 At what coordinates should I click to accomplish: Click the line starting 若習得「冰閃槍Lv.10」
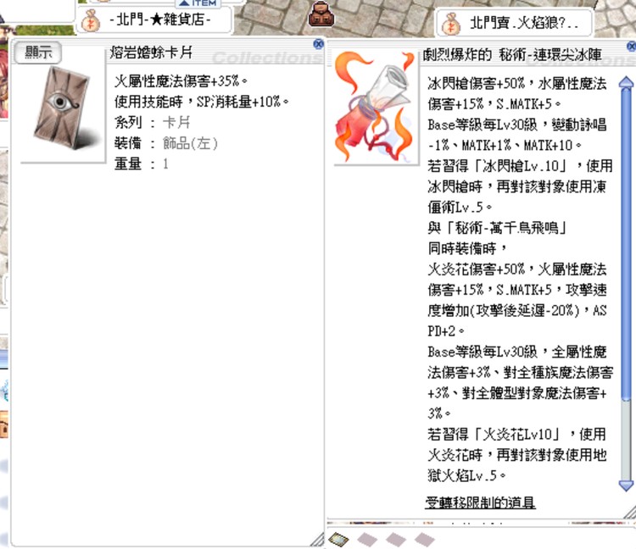tap(521, 166)
